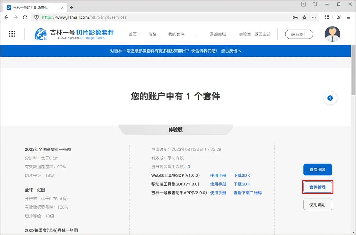This screenshot has width=356, height=235.
Task: Open 使用手册 for Web端工具集SDK
Action: 218,175
